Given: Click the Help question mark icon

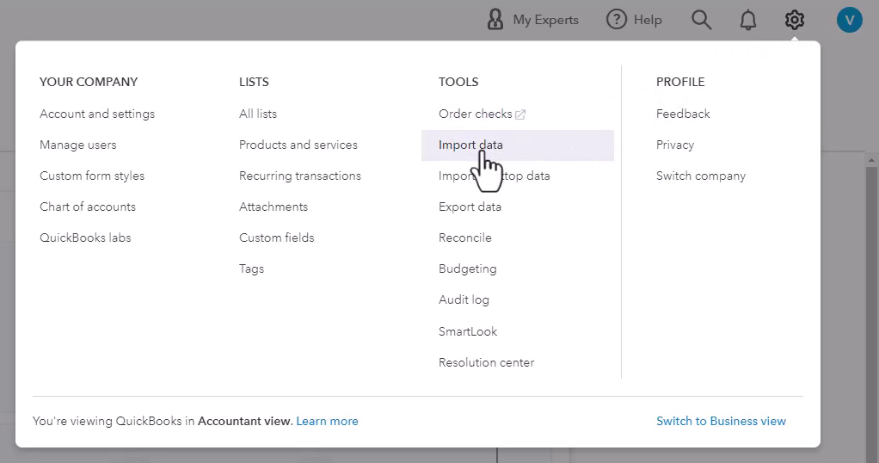Looking at the screenshot, I should [x=616, y=20].
